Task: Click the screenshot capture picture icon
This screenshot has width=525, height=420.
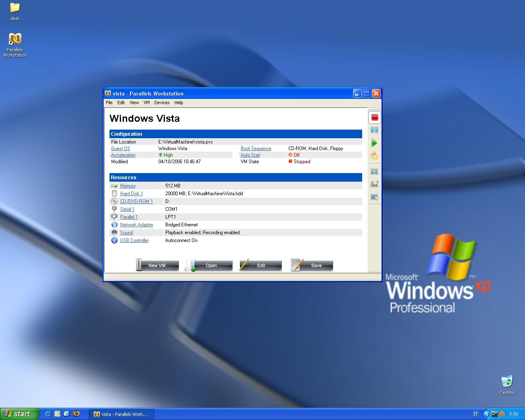Action: click(374, 184)
